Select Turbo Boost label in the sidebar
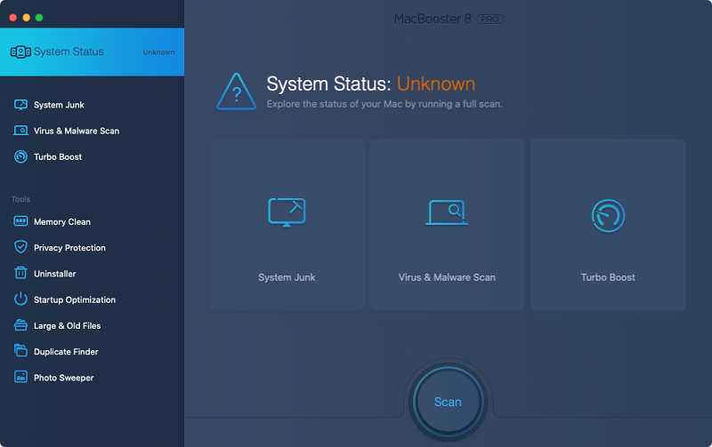 tap(58, 157)
